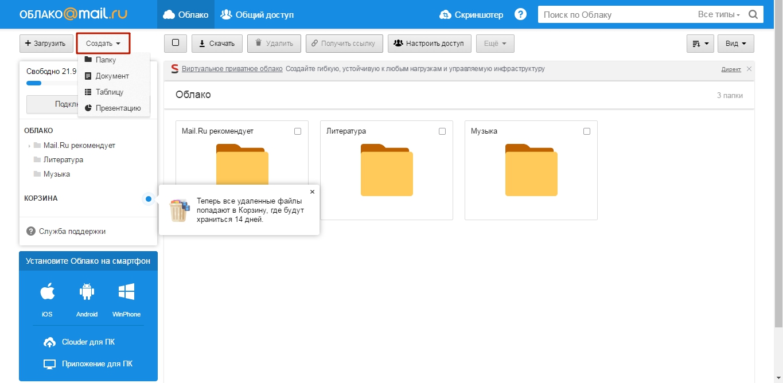Click the Загрузить upload button

(x=46, y=44)
